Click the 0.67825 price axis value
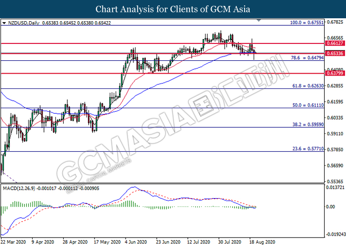The height and width of the screenshot is (247, 346). [x=335, y=22]
